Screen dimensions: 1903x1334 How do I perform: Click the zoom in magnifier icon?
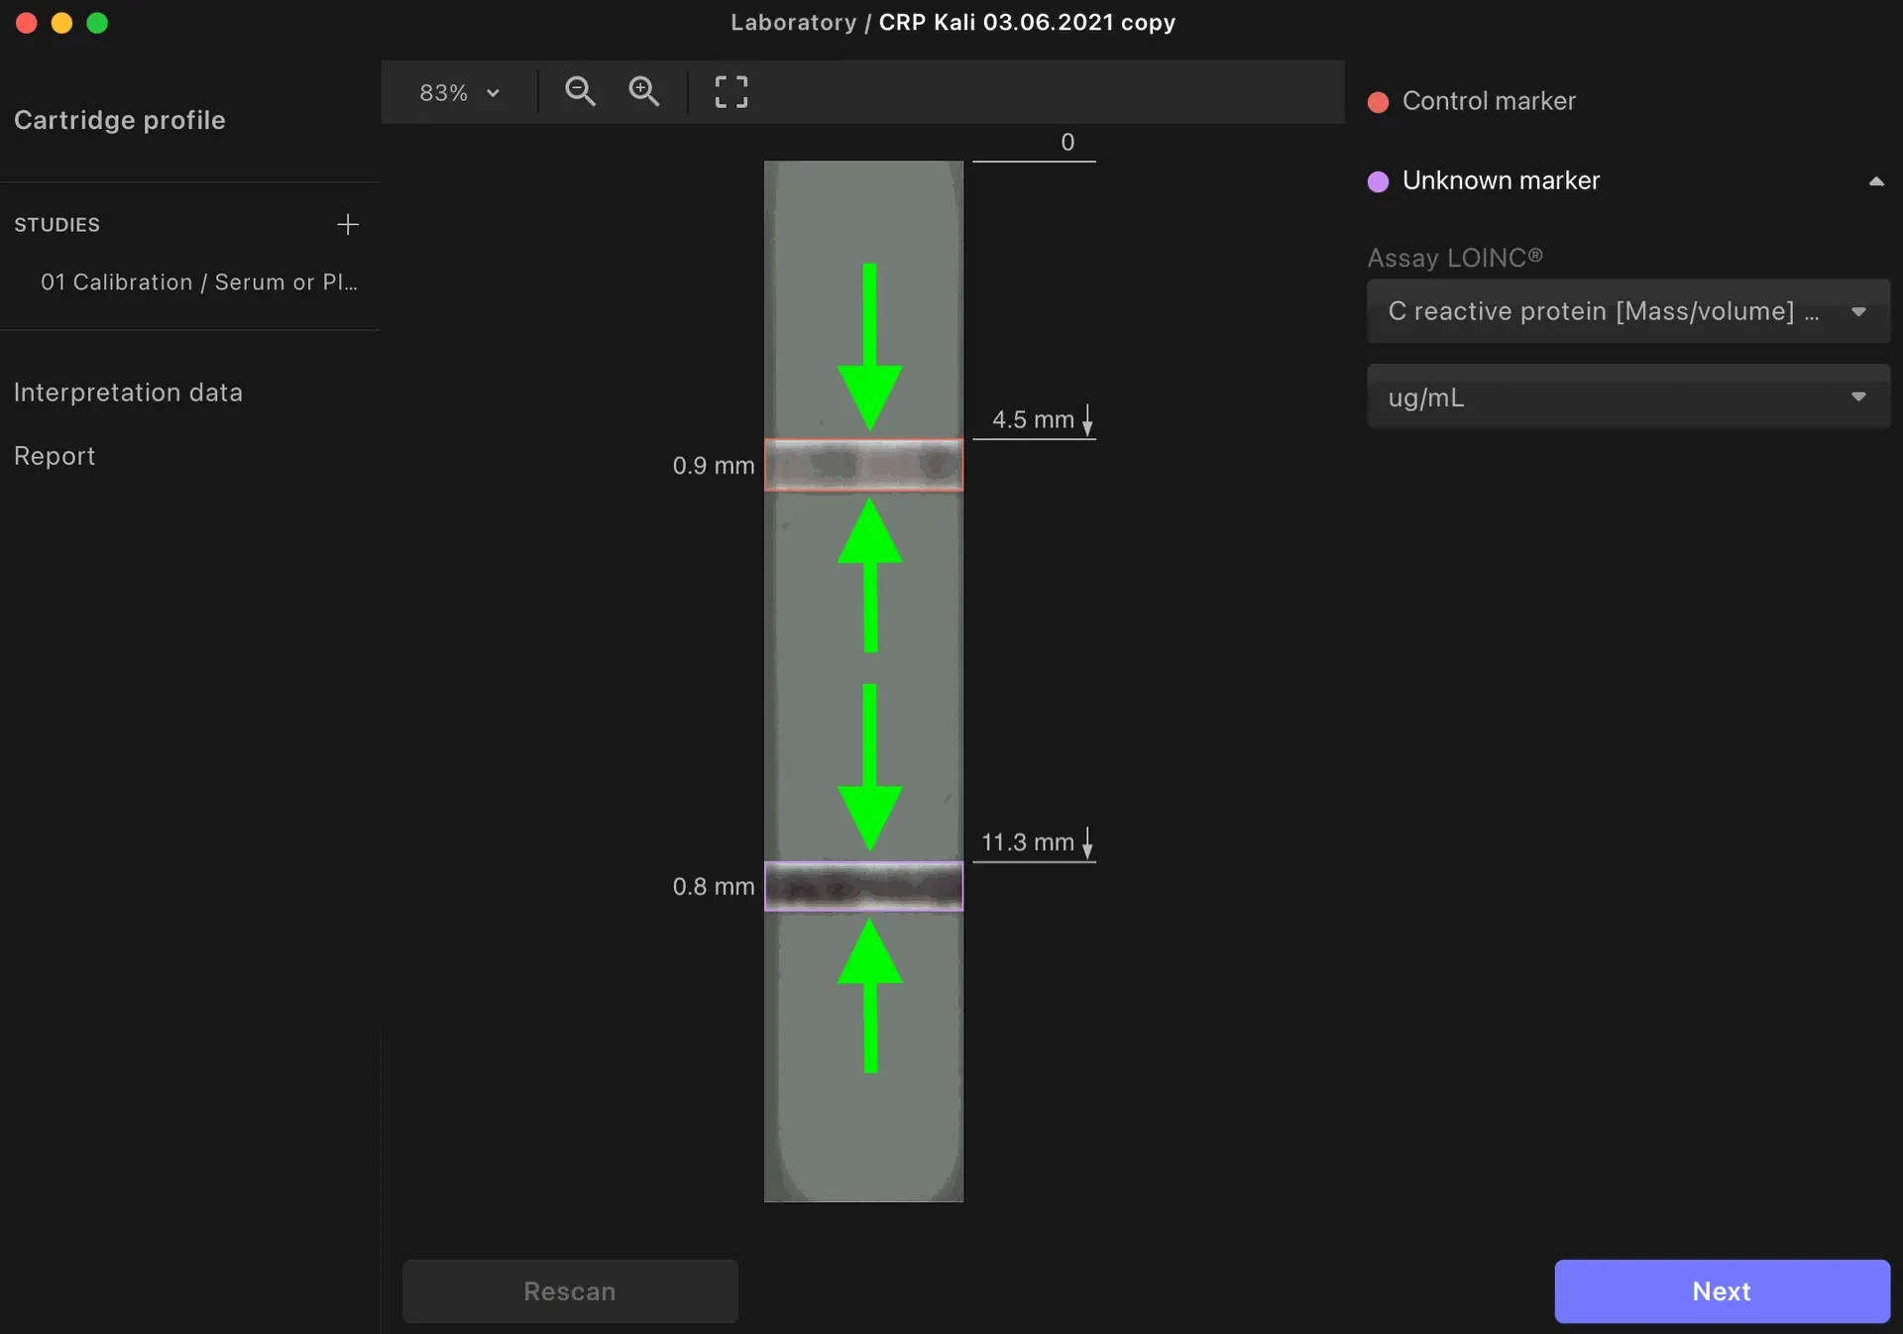click(x=644, y=91)
